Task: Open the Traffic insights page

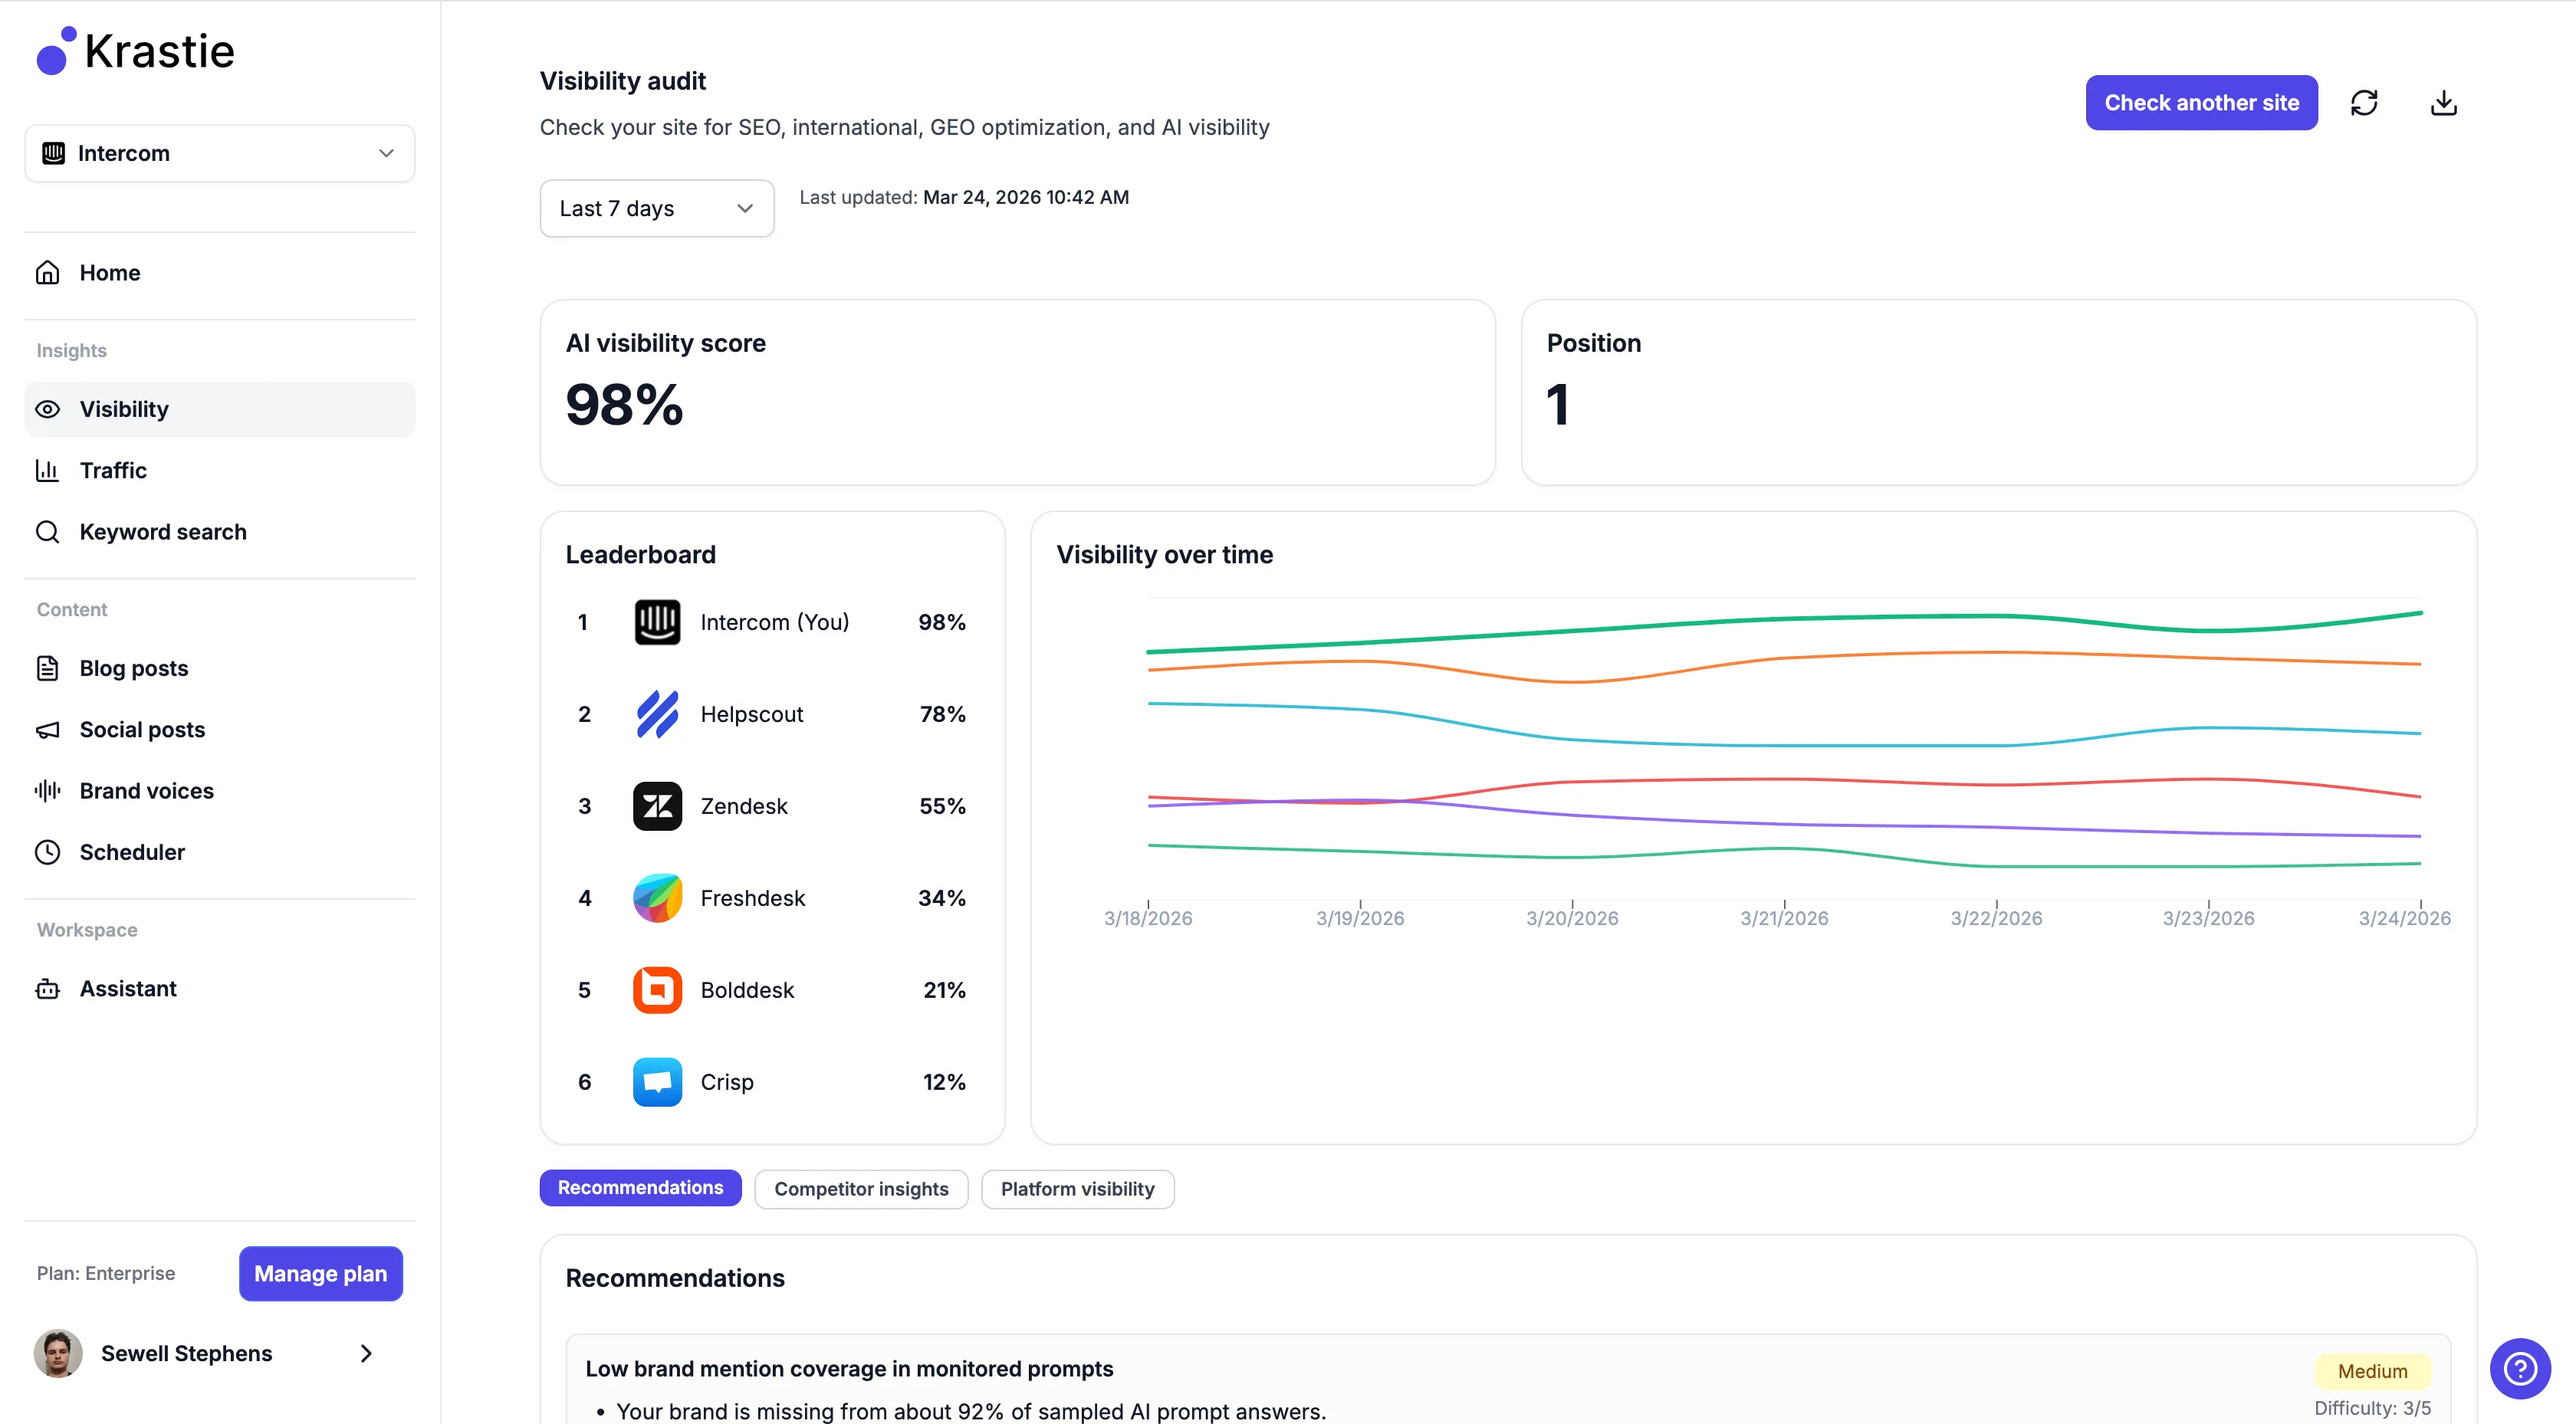Action: (220, 470)
